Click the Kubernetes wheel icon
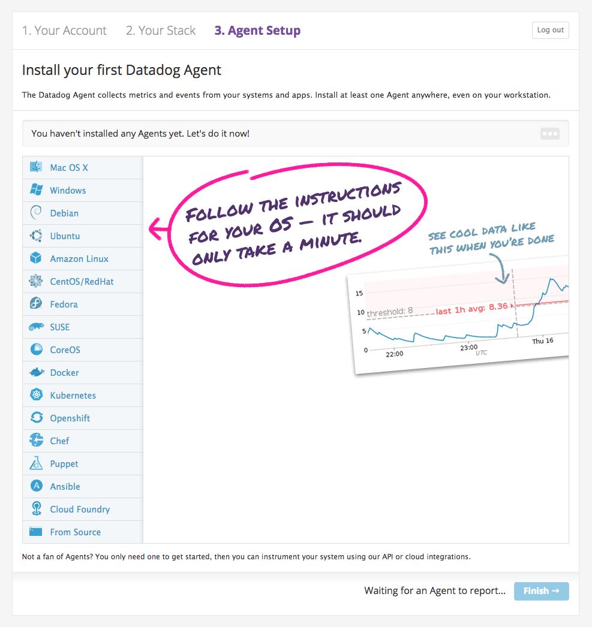 coord(36,395)
